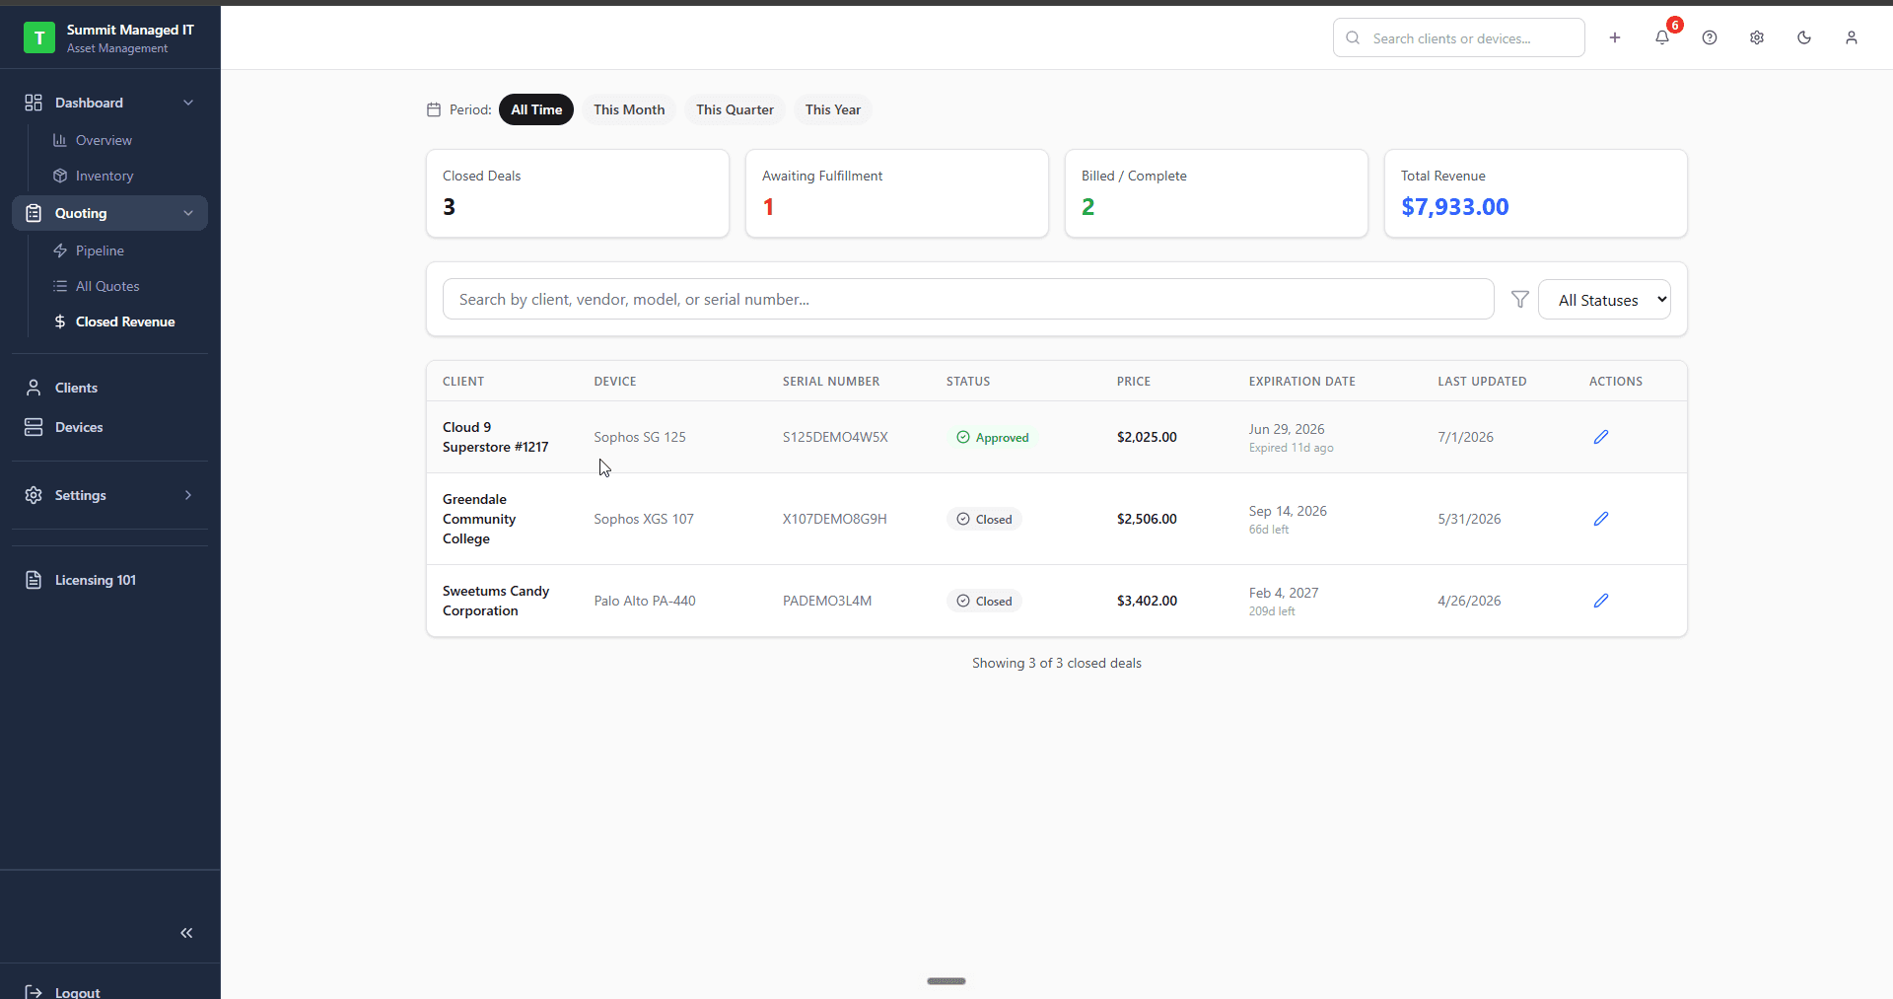Click the Summit Managed IT logo icon
Viewport: 1893px width, 999px height.
(x=39, y=37)
